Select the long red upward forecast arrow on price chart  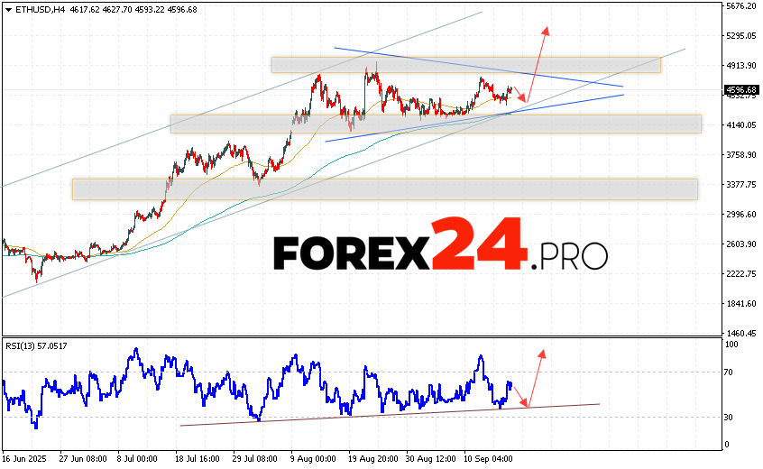click(538, 63)
